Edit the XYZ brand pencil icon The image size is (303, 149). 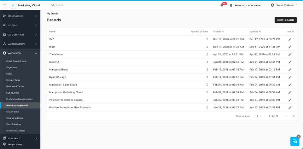[x=290, y=39]
